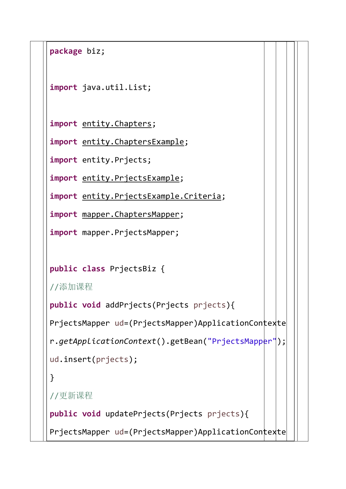Select the underlined 'entity.ChaptersExample' text
Viewport: 346px width, 489px height.
click(x=133, y=142)
